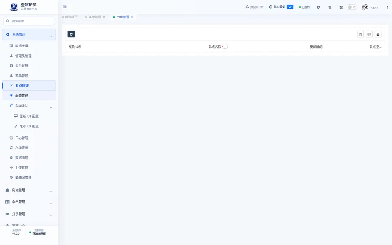Collapse the sidebar with the hamburger icon

pyautogui.click(x=65, y=7)
